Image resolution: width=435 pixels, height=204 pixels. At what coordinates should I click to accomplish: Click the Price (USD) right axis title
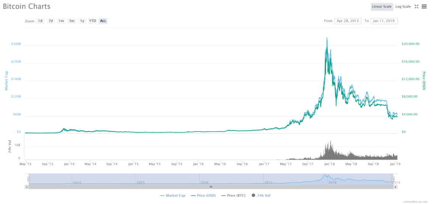coord(424,81)
